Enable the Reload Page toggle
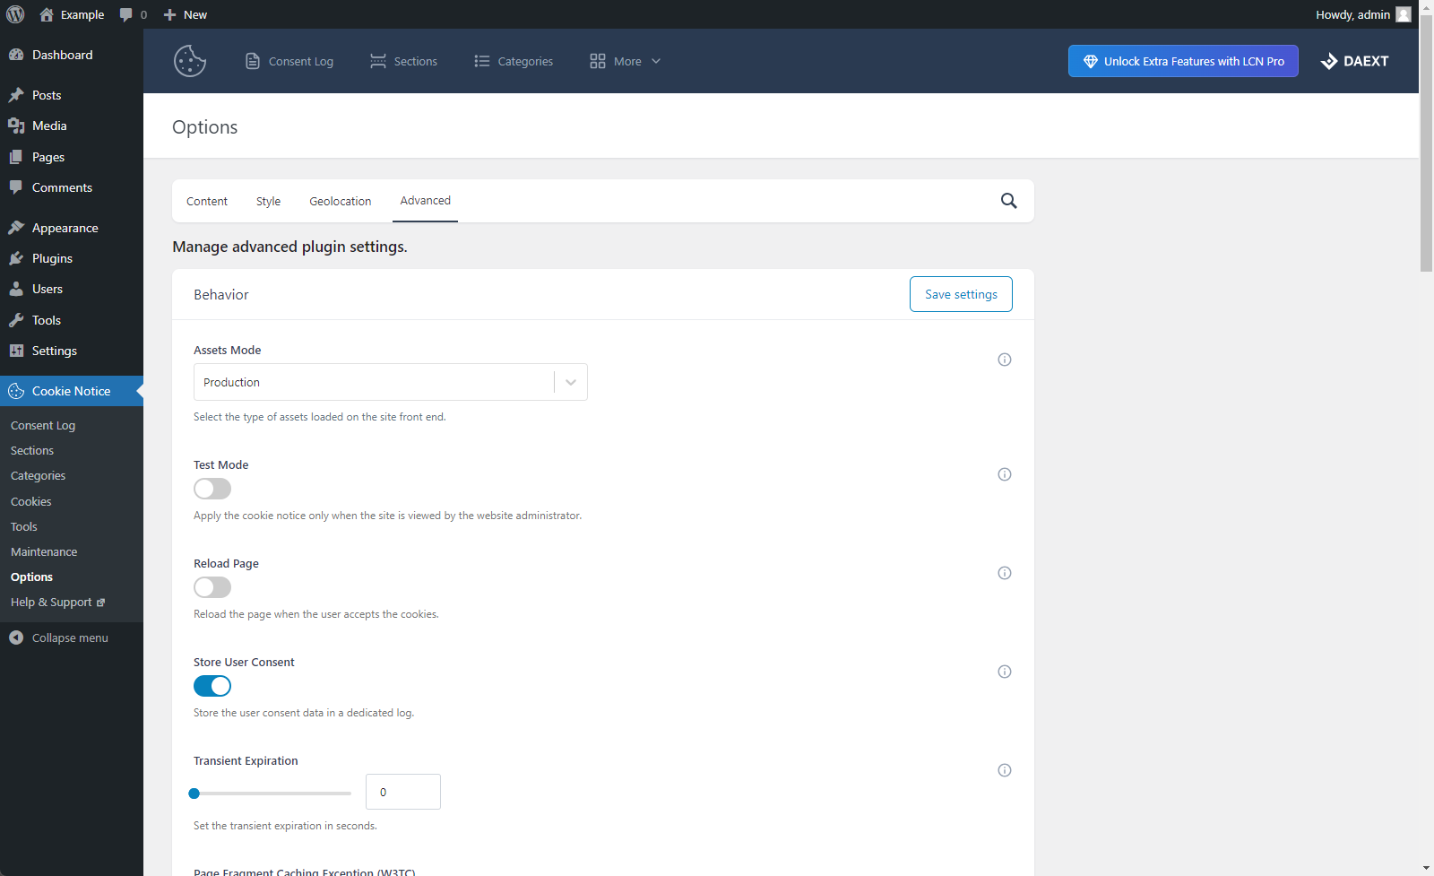The image size is (1434, 876). pyautogui.click(x=212, y=587)
